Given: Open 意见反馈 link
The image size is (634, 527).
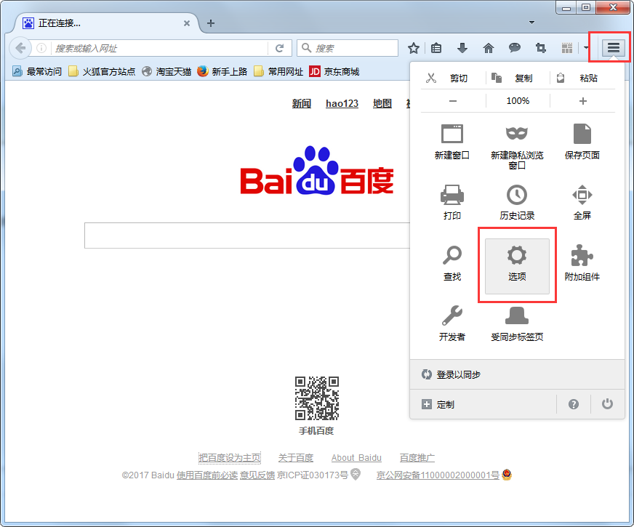Looking at the screenshot, I should 257,475.
